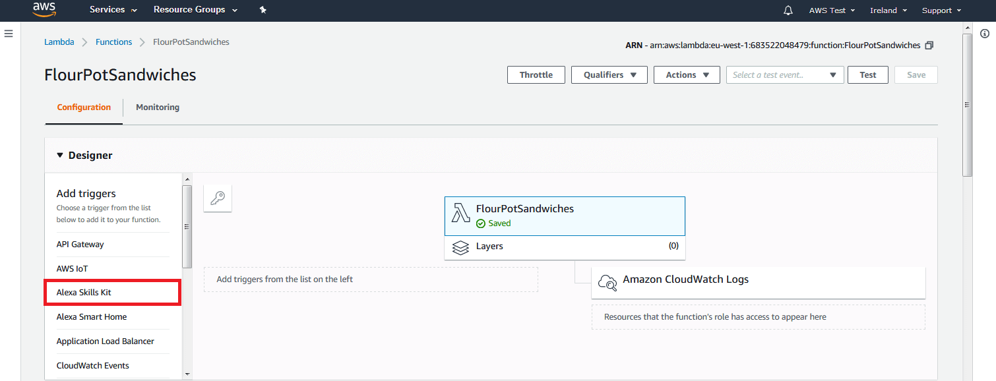Screen dimensions: 996x381
Task: Click the AWS logo home icon
Action: pyautogui.click(x=44, y=9)
